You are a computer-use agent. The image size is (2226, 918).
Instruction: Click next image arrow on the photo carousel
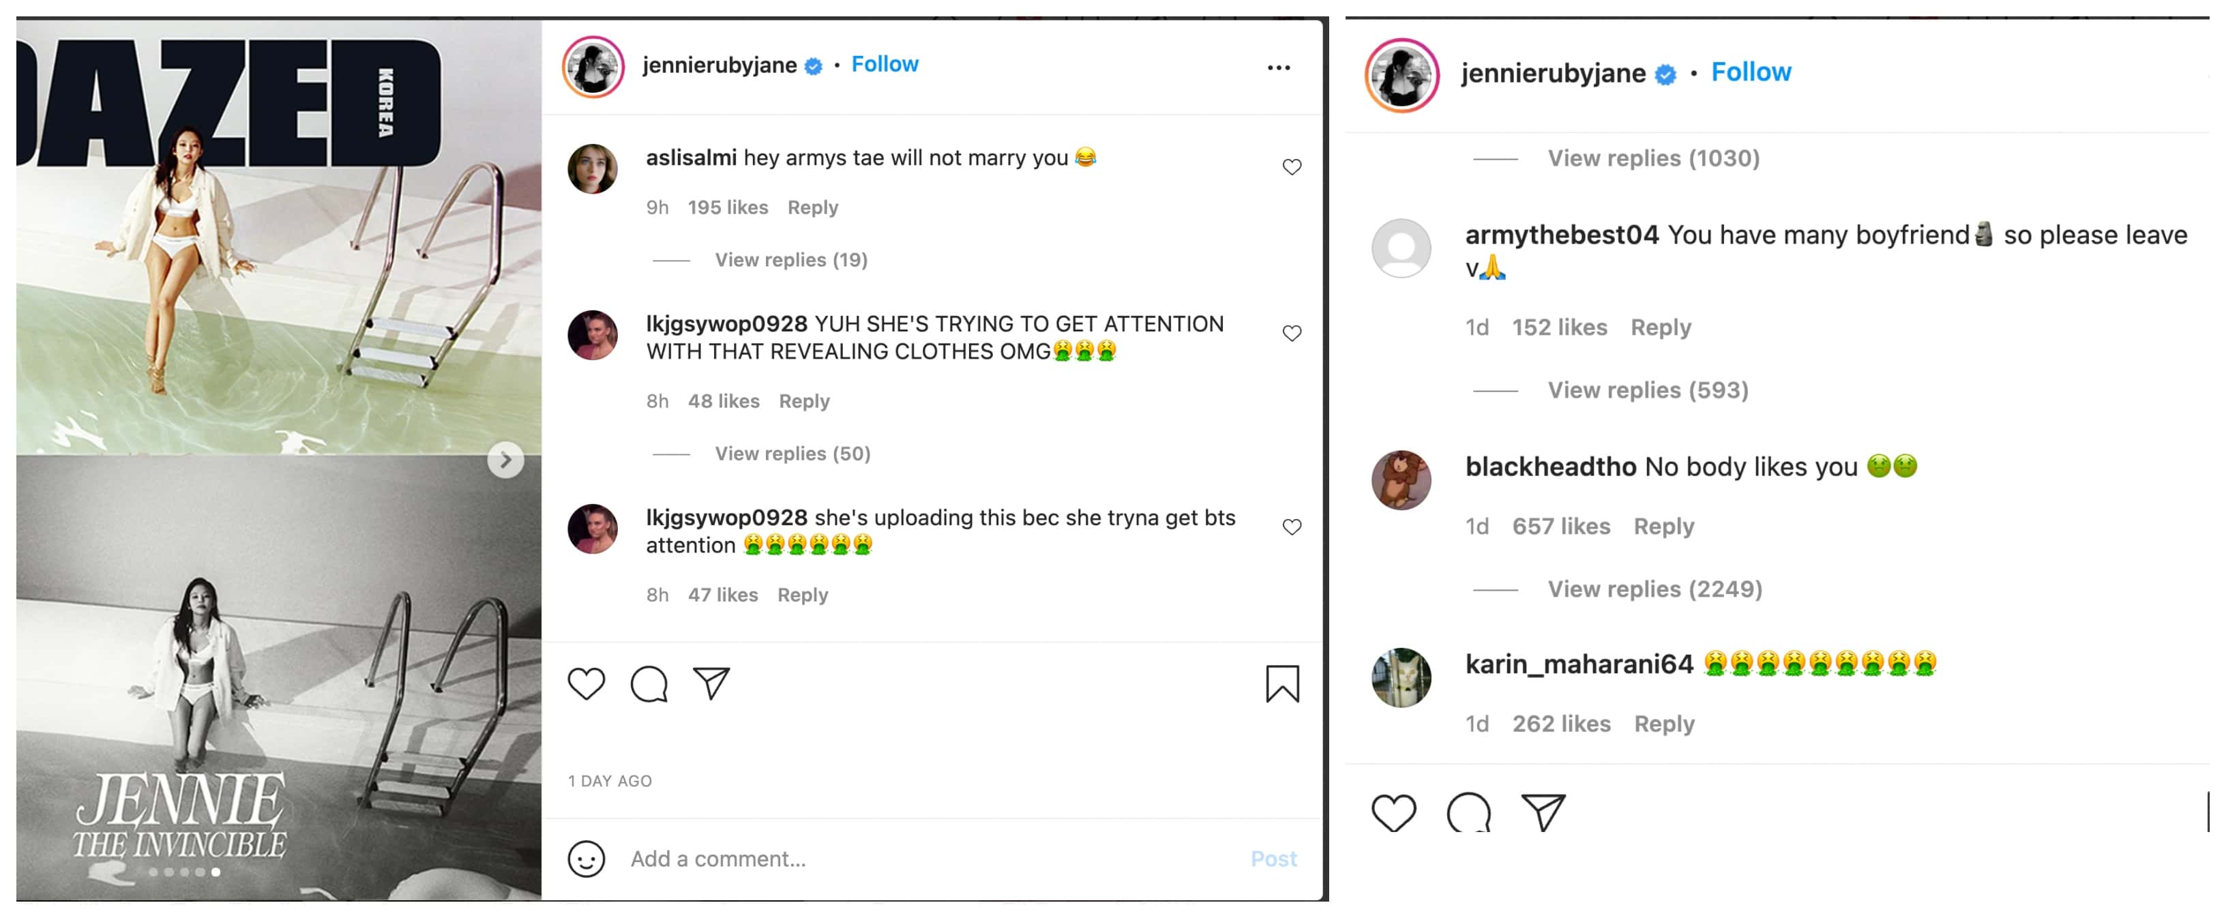point(505,460)
